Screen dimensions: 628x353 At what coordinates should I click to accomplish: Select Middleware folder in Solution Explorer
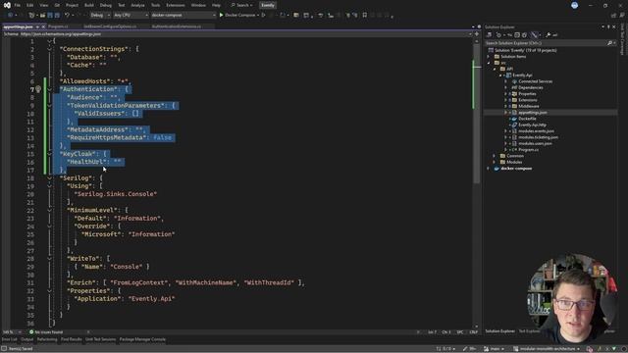528,107
